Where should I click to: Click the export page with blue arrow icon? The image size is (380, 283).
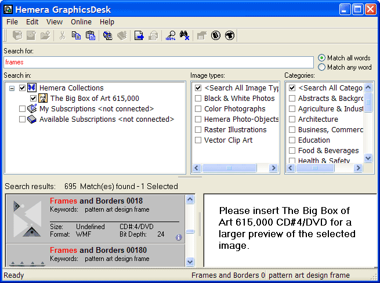[x=139, y=35]
